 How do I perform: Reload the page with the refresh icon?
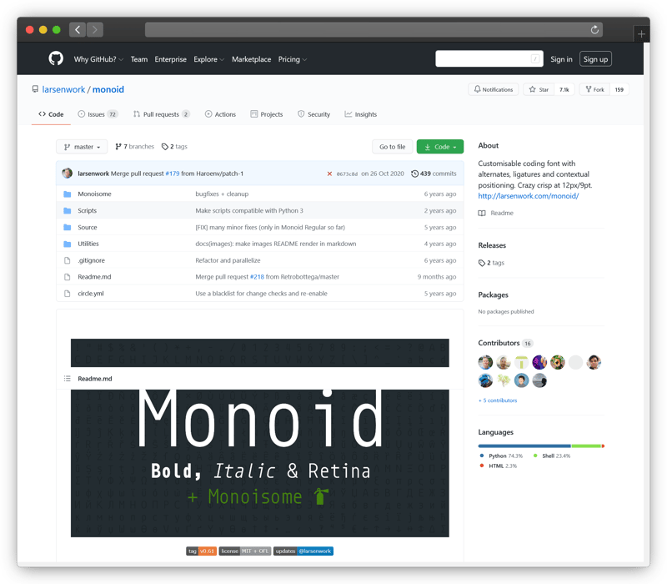point(594,29)
